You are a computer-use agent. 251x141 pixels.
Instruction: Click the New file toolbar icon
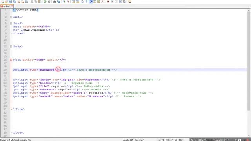point(3,2)
